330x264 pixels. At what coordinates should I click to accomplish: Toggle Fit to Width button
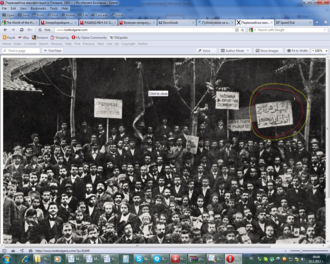[x=297, y=51]
